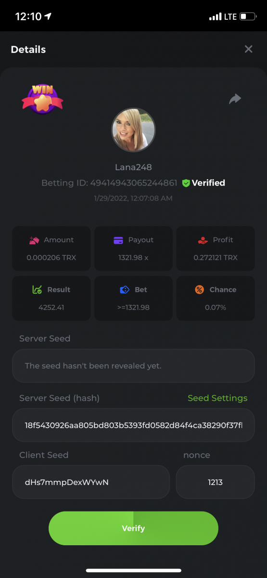Screen dimensions: 267x578
Task: Click the green Verify button
Action: pos(133,528)
